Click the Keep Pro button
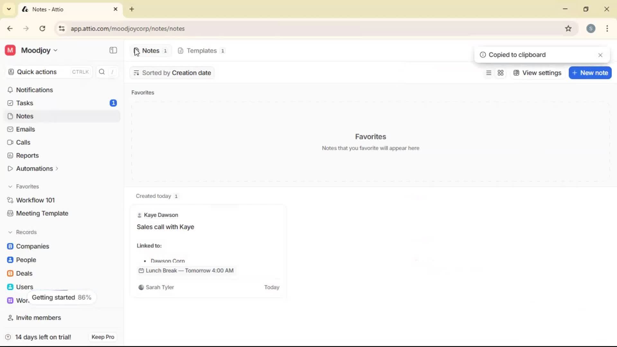 pyautogui.click(x=103, y=337)
